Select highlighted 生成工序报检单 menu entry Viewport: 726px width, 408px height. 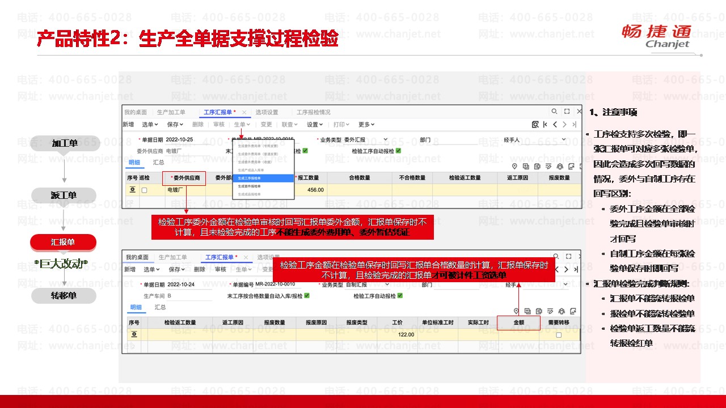pos(263,178)
